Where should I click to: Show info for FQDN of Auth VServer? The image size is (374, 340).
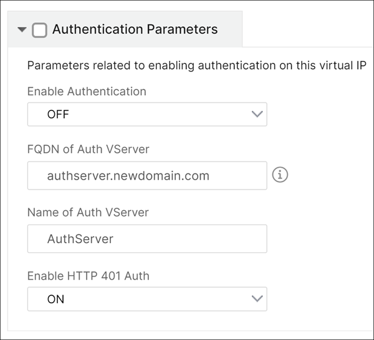tap(280, 175)
